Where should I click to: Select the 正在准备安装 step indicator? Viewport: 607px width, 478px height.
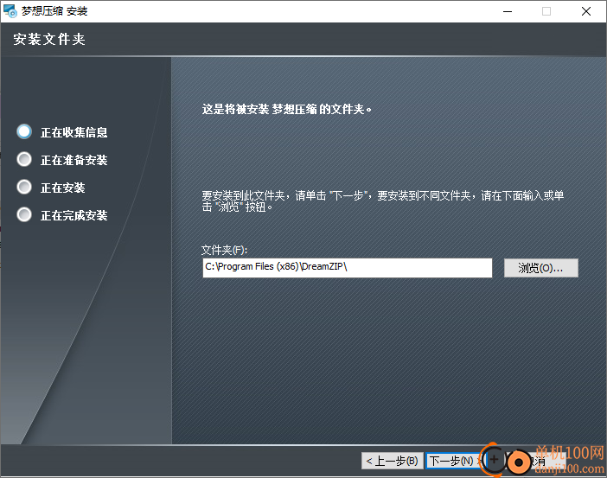(x=24, y=159)
